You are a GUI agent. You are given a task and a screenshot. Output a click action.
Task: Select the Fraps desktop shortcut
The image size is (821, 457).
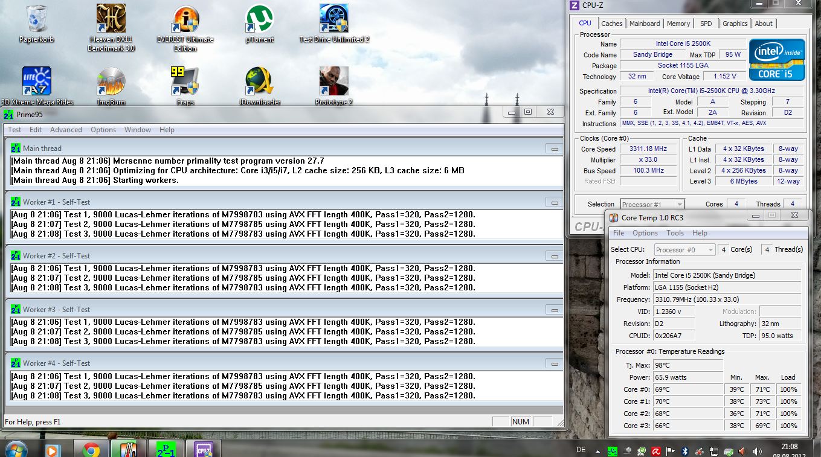point(185,86)
